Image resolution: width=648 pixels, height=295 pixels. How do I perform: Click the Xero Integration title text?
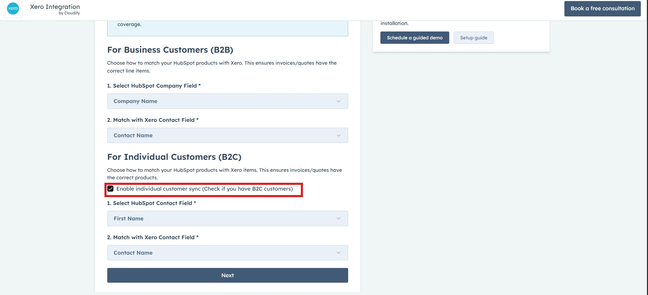pyautogui.click(x=55, y=7)
